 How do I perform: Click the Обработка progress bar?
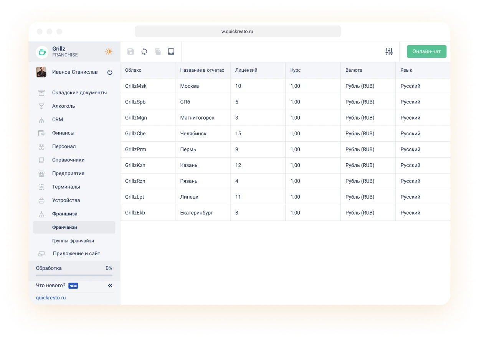[74, 275]
